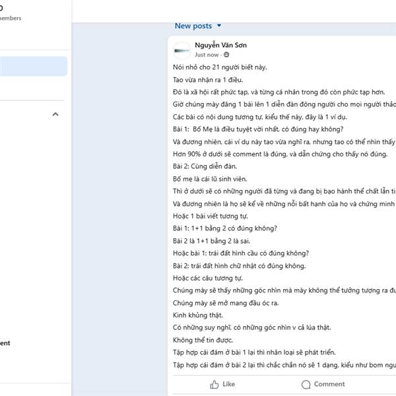The width and height of the screenshot is (396, 396).
Task: Like Nguyễn Văn Sơn's post
Action: coord(222,384)
